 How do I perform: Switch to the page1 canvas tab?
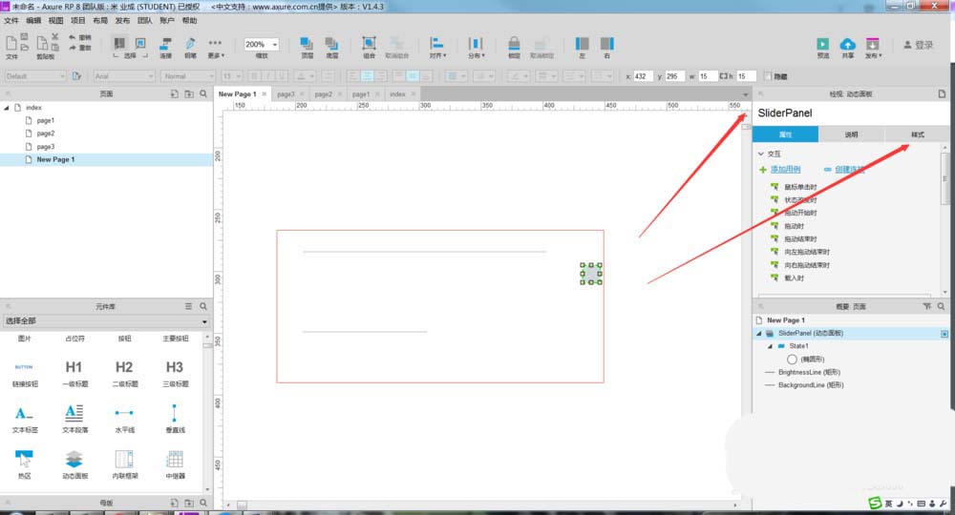(x=361, y=94)
